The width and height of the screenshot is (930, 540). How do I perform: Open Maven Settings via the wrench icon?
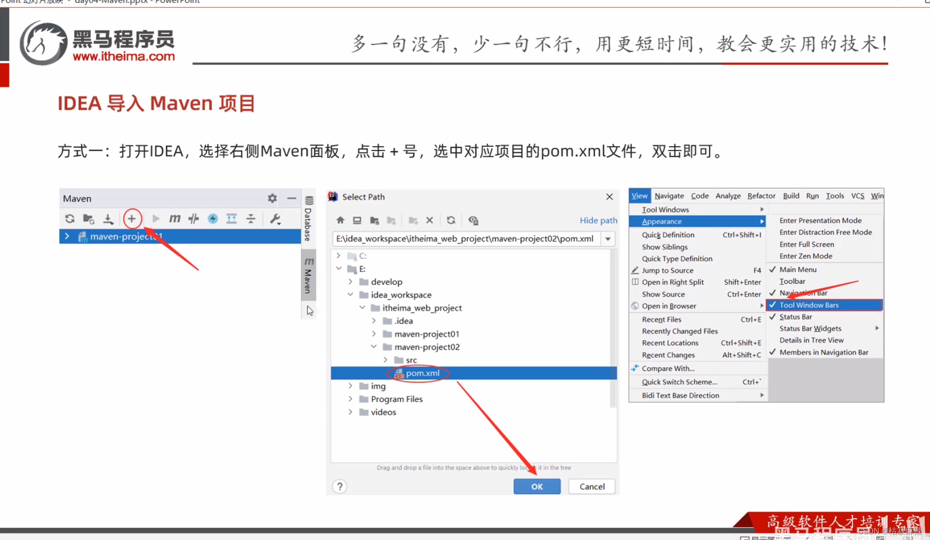point(275,218)
